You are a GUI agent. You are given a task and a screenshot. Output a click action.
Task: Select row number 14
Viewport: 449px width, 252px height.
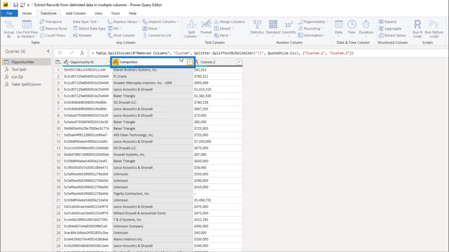[58, 155]
